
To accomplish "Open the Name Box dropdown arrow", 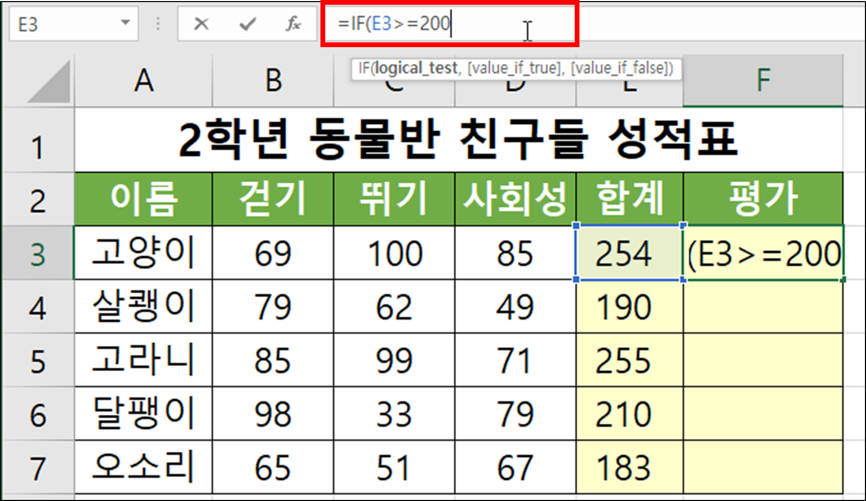I will click(125, 23).
